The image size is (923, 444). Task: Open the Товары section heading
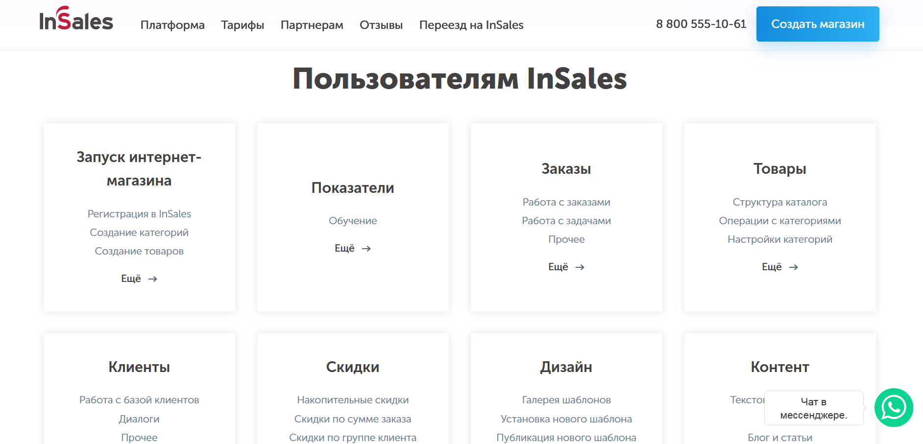780,169
